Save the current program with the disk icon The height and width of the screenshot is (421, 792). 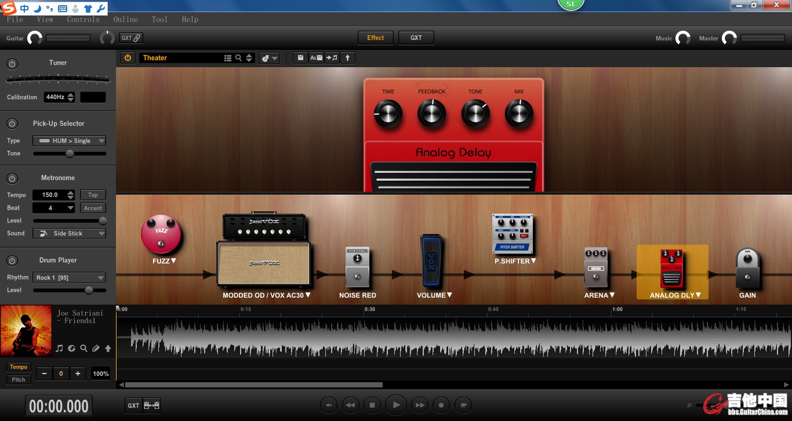[300, 58]
